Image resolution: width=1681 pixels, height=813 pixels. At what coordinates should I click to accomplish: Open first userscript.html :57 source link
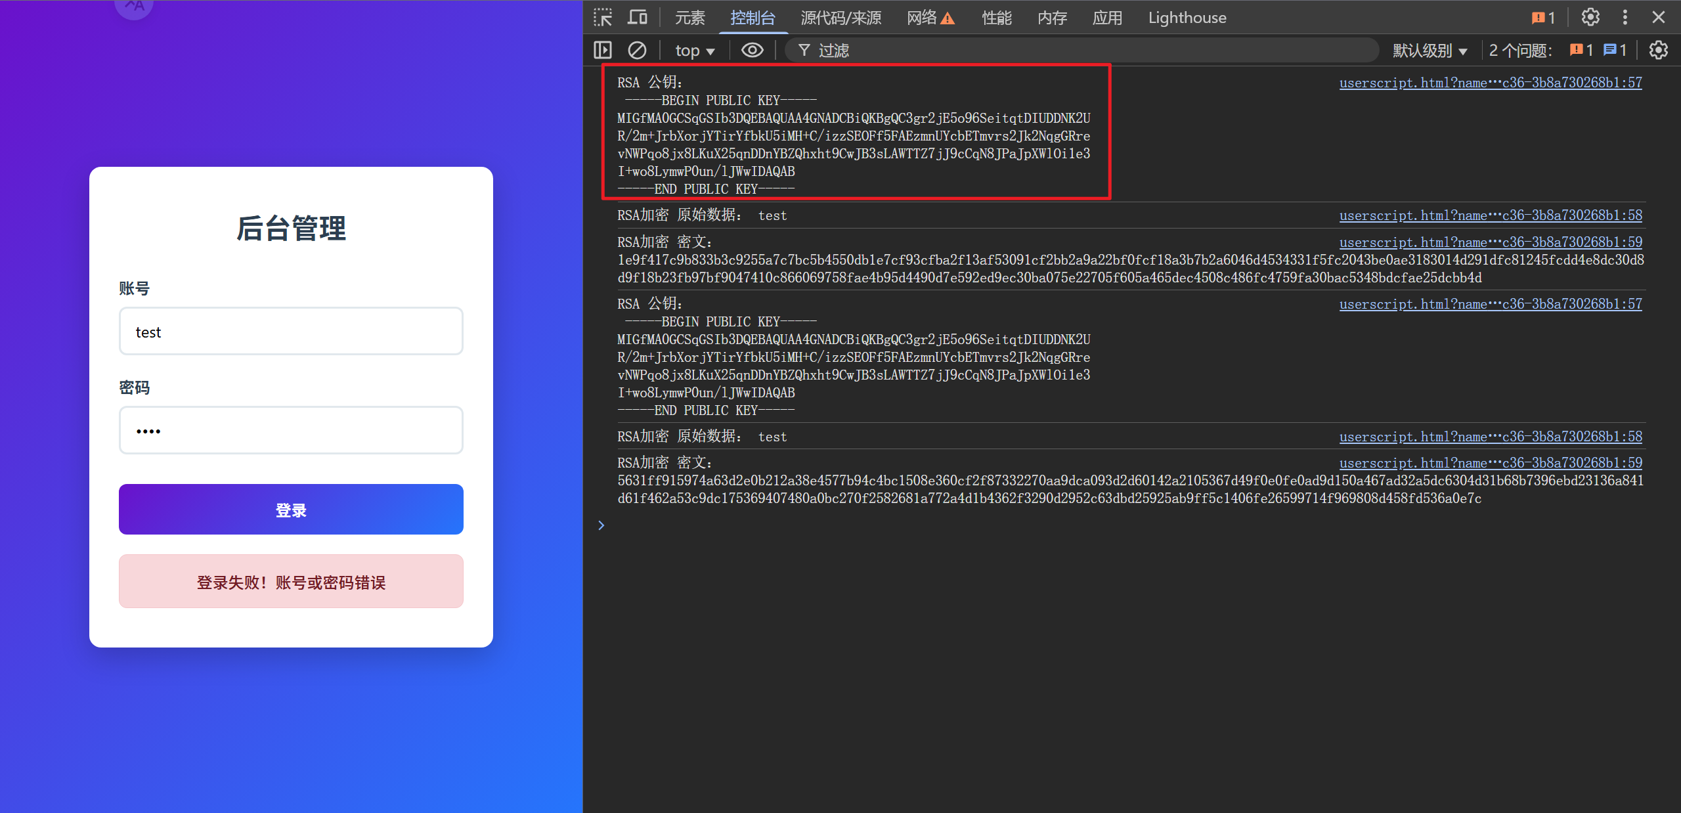click(x=1490, y=83)
